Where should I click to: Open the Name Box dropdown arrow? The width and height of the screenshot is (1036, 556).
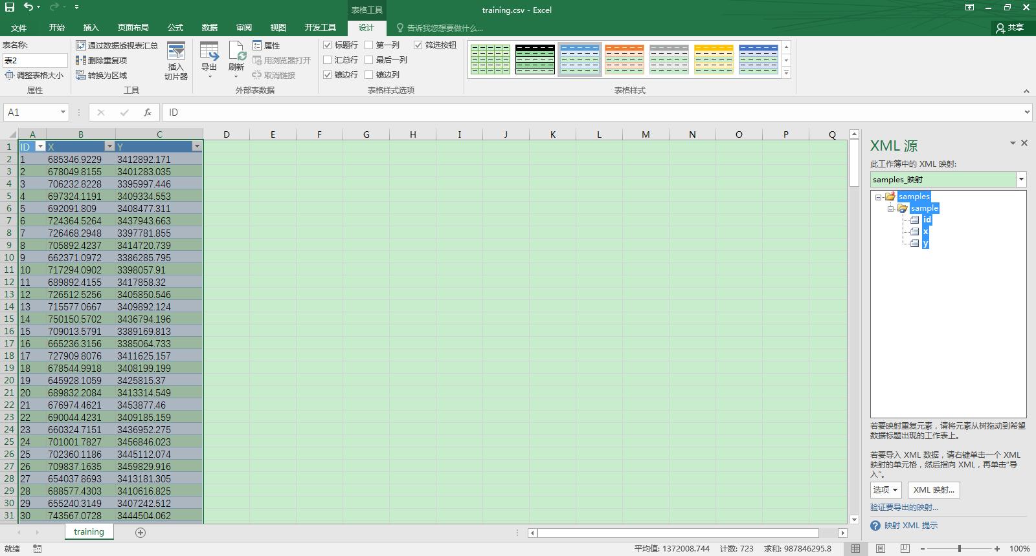[x=63, y=112]
